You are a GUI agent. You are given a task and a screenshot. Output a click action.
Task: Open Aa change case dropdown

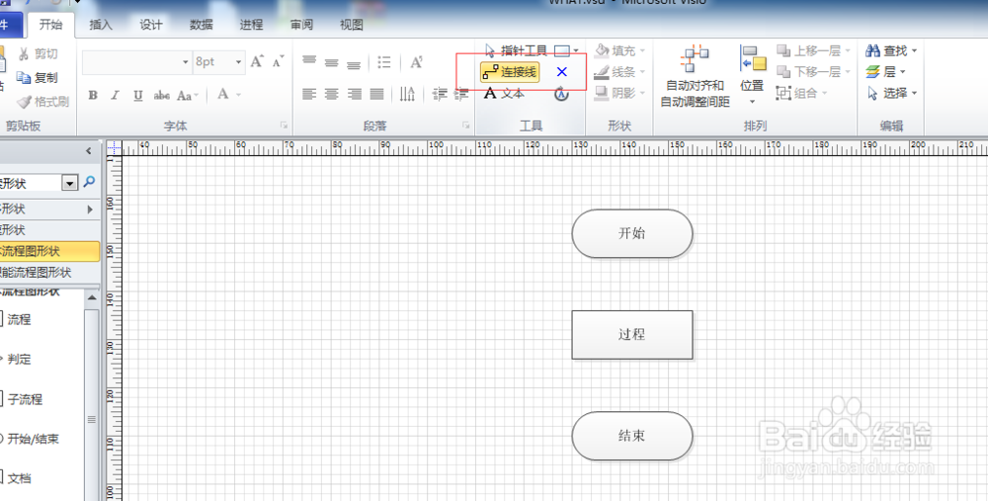click(187, 95)
